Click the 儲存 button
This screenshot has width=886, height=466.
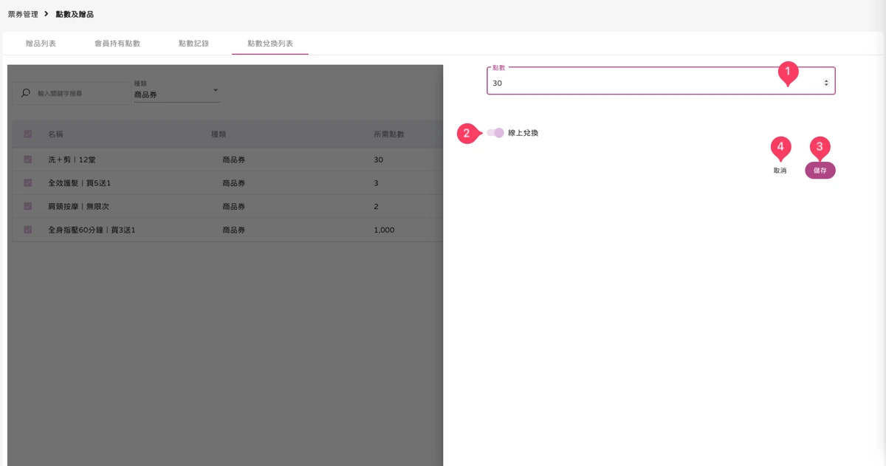tap(820, 171)
